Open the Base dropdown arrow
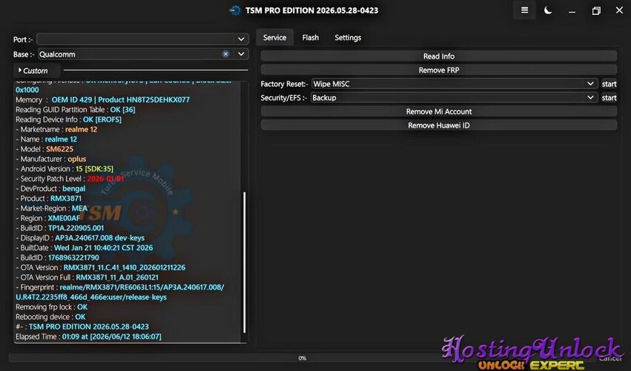The width and height of the screenshot is (631, 371). pos(241,54)
